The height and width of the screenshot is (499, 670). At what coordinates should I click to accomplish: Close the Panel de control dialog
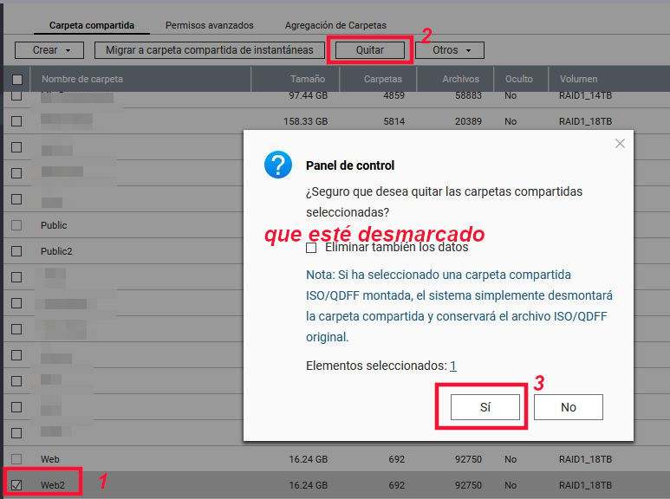point(620,144)
